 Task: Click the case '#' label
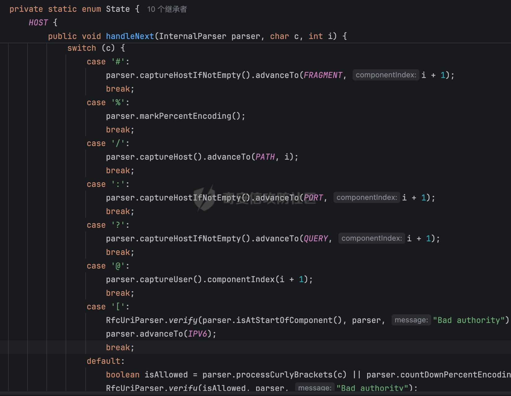[108, 62]
